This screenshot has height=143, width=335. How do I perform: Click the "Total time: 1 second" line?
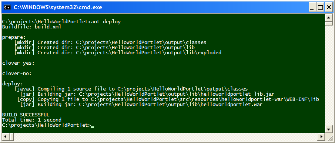[x=31, y=120]
